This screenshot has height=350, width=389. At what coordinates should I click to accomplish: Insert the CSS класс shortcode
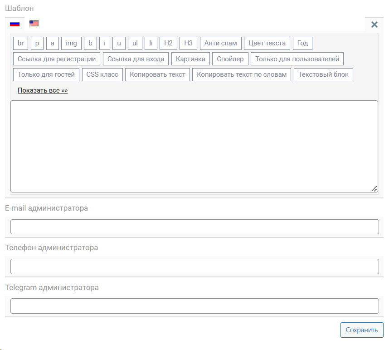coord(102,74)
